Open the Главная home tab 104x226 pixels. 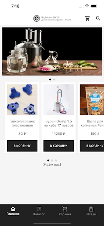(13, 211)
